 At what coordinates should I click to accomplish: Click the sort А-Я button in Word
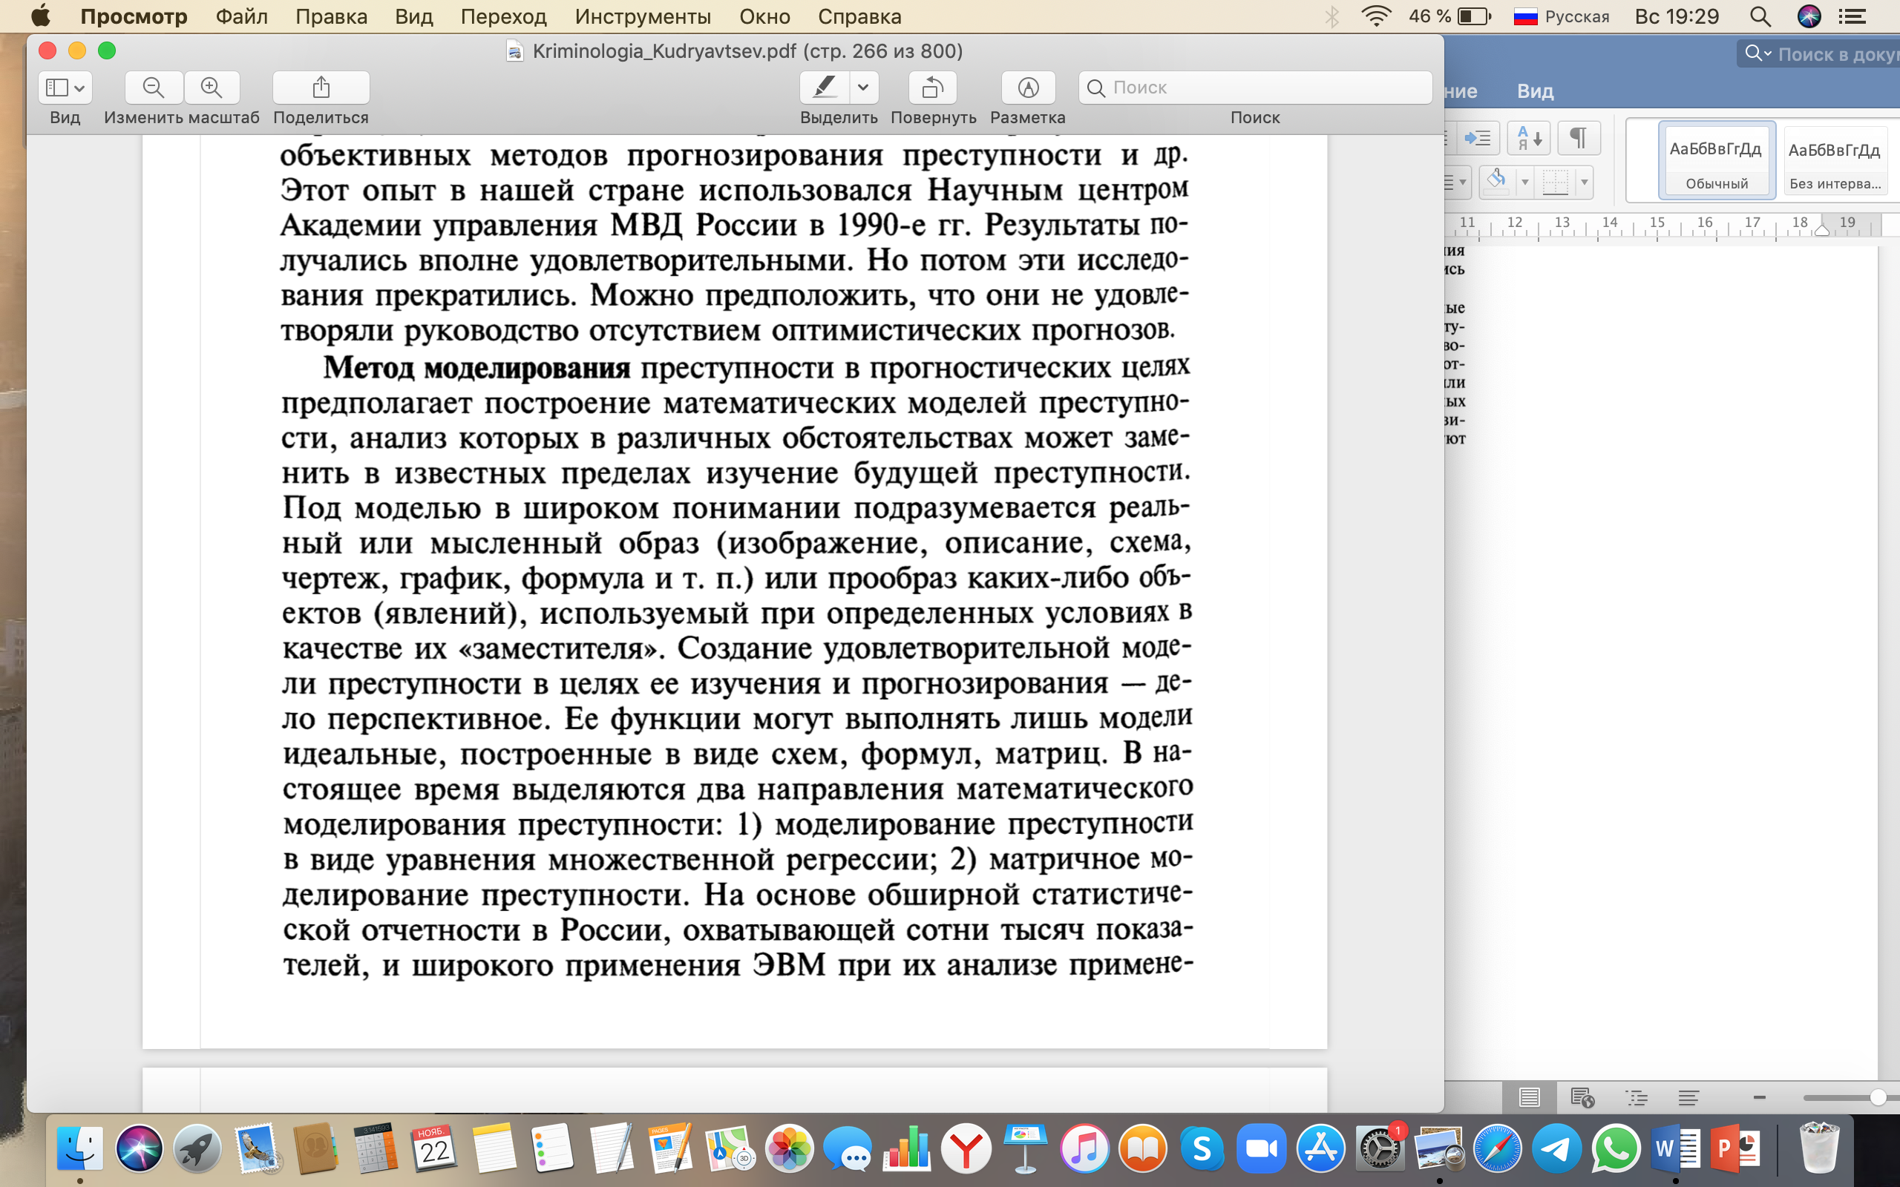point(1529,139)
